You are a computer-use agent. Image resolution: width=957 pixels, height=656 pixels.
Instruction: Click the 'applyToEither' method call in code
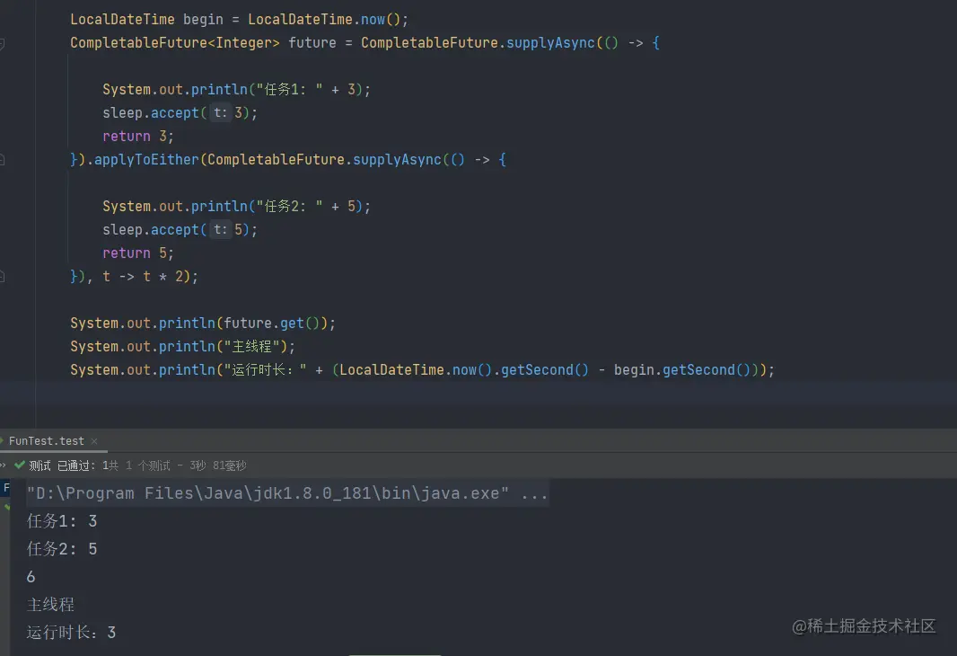146,160
